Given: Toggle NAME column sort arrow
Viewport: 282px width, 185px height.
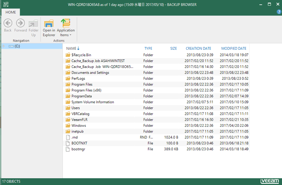Looking at the screenshot, I should pyautogui.click(x=78, y=48).
